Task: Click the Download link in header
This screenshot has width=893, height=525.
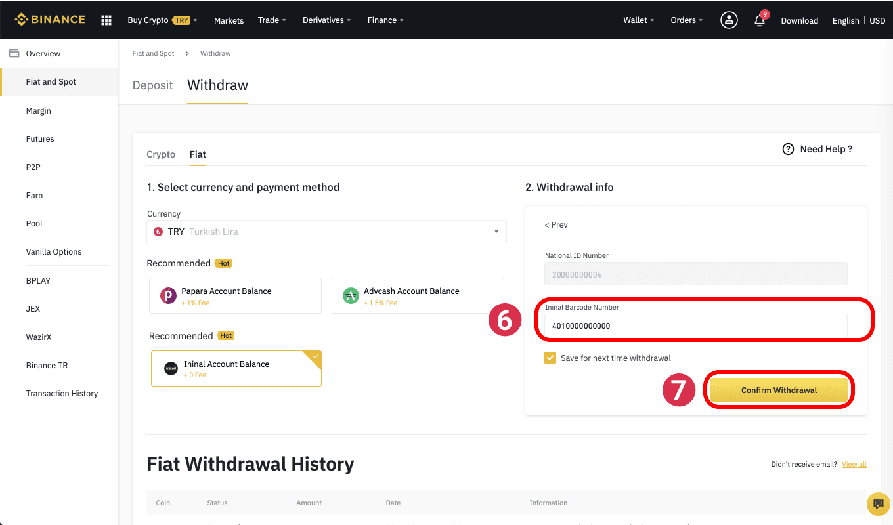Action: tap(799, 20)
